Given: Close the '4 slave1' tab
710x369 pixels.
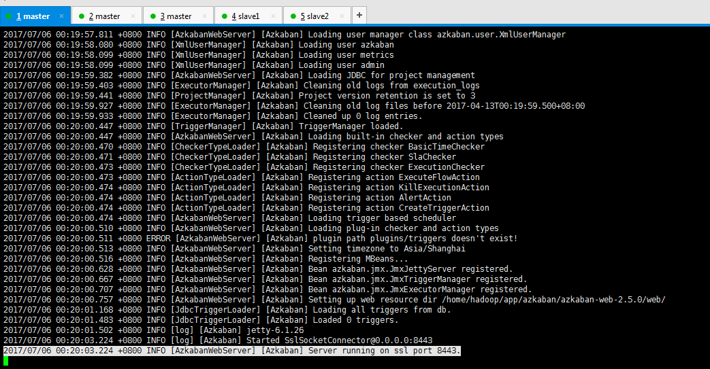Looking at the screenshot, I should coord(274,16).
